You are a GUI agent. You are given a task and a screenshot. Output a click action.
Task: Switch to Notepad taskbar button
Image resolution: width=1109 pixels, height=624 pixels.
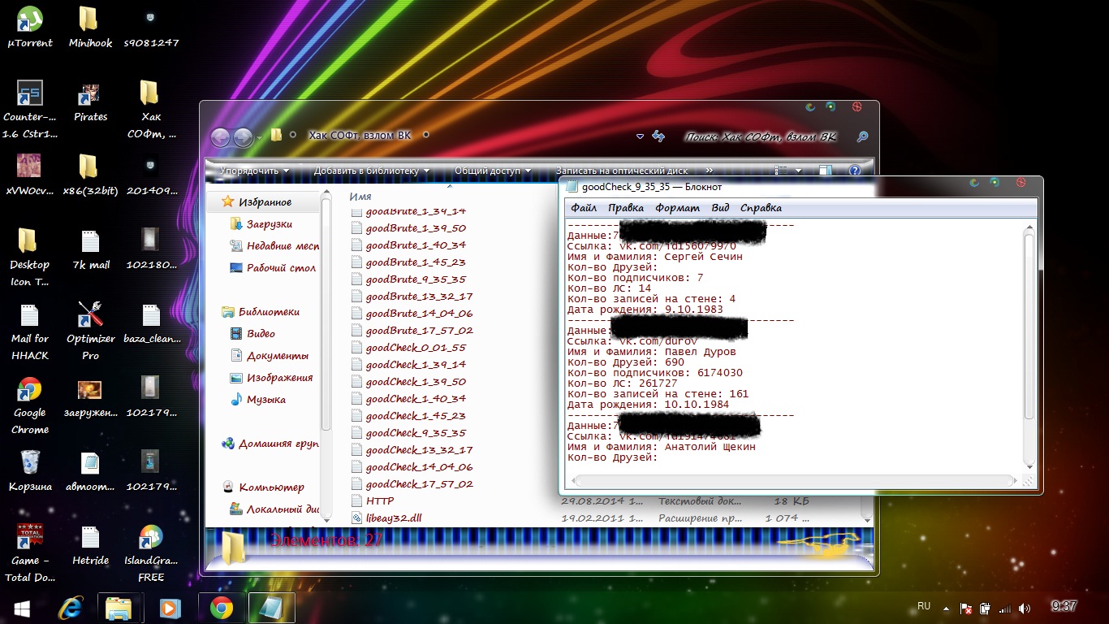(271, 608)
